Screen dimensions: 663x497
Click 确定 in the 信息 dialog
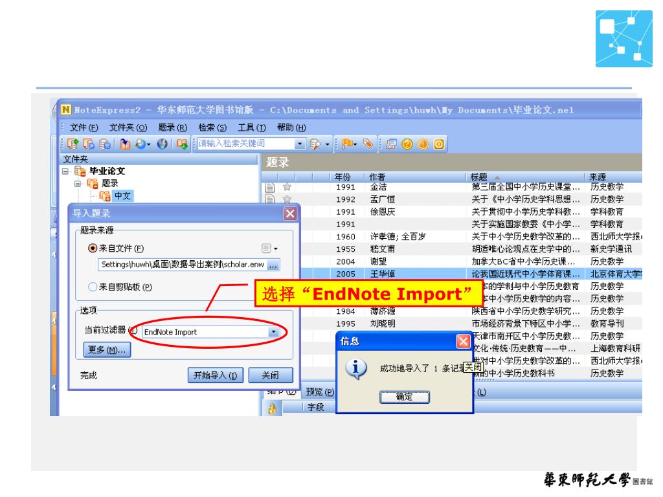[404, 397]
